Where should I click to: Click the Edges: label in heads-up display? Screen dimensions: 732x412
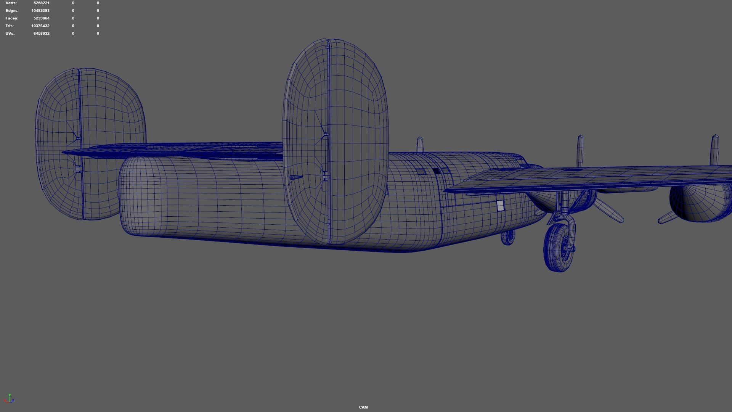12,11
